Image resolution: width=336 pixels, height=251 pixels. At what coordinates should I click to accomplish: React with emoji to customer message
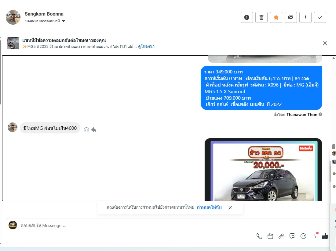pyautogui.click(x=86, y=130)
